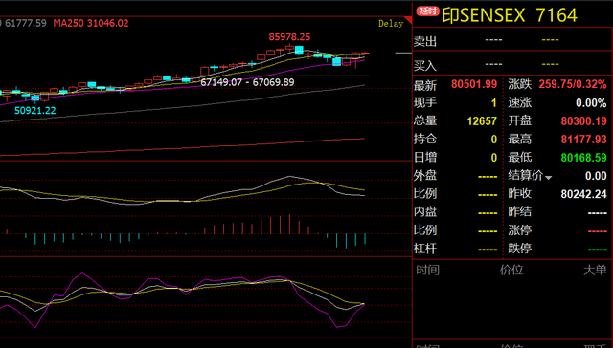Click the purple KDJ line lowest trough
Screen dimensions: 613x348
tap(337, 327)
